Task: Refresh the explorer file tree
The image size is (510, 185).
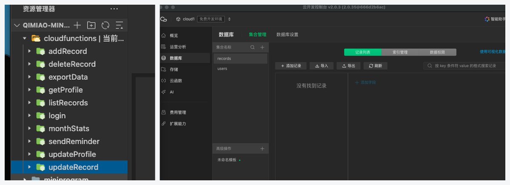Action: [x=105, y=26]
